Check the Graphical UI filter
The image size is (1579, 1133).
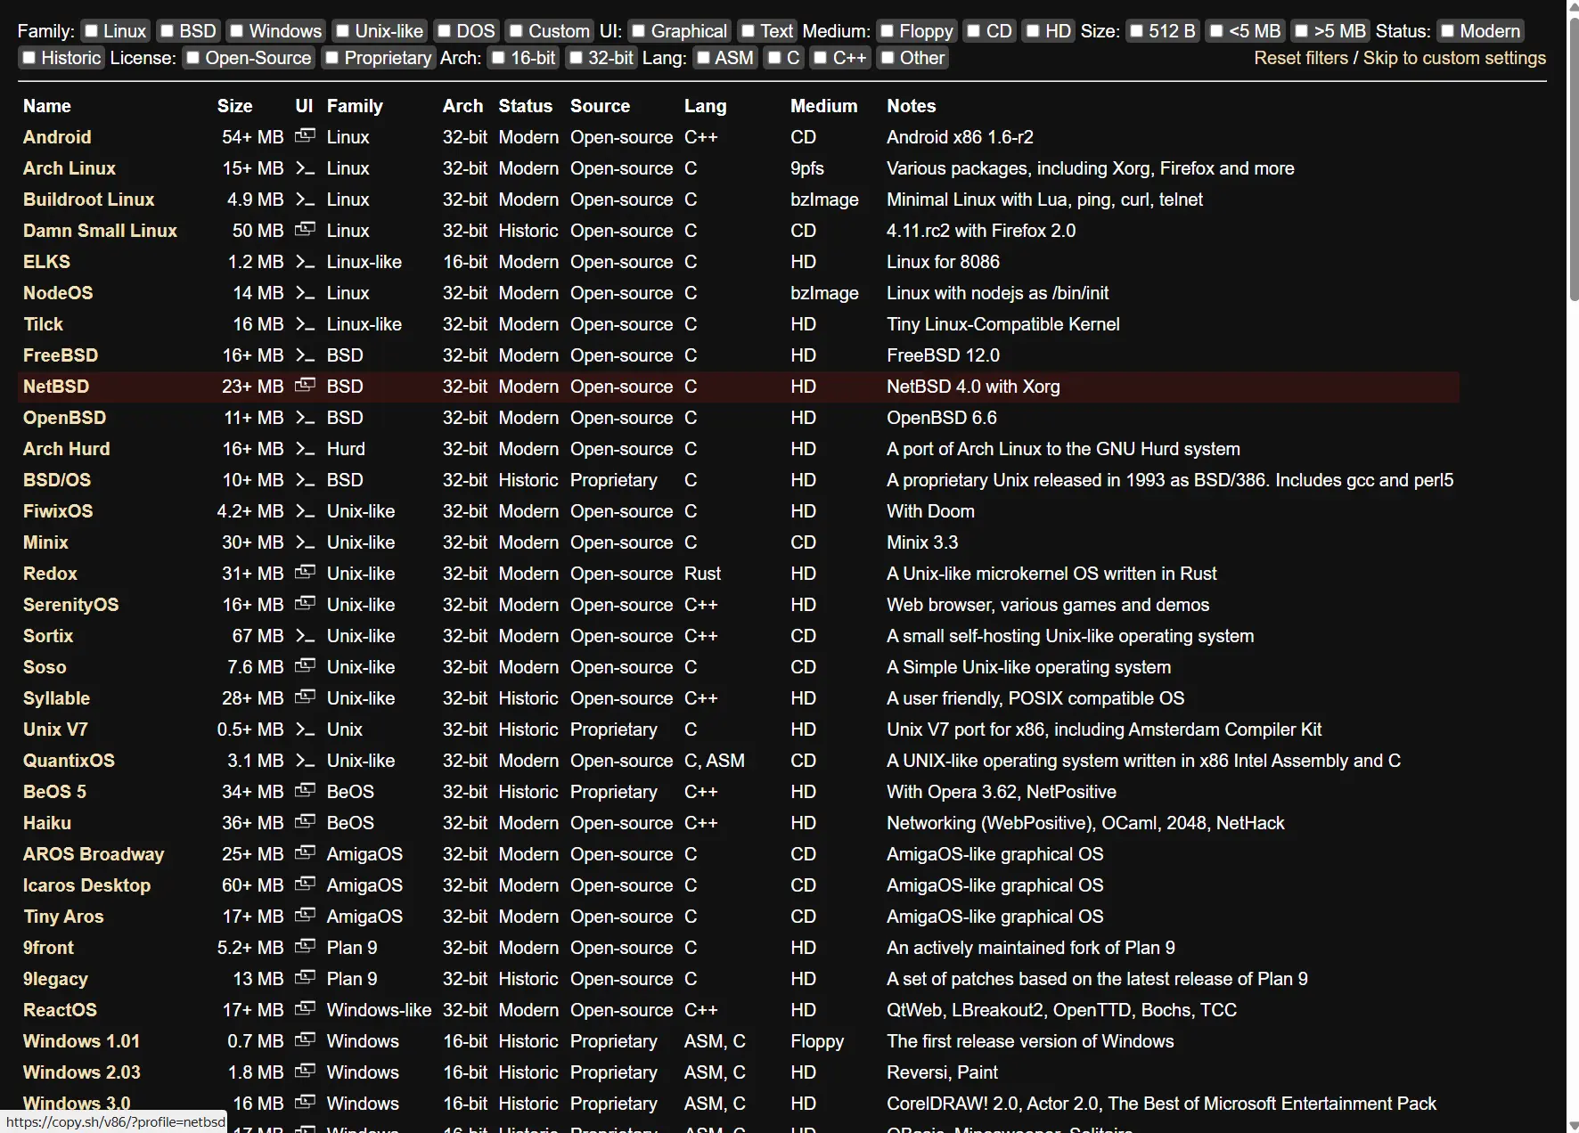point(638,31)
